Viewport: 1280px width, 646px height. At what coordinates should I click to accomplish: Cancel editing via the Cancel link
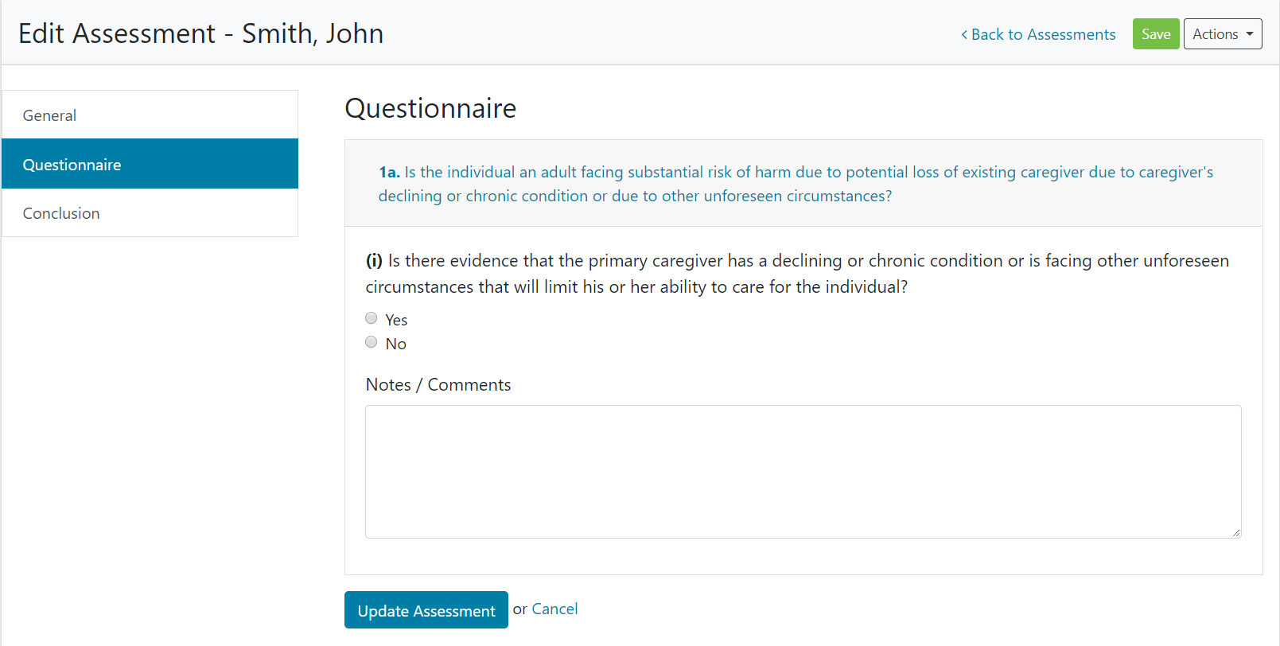[554, 609]
